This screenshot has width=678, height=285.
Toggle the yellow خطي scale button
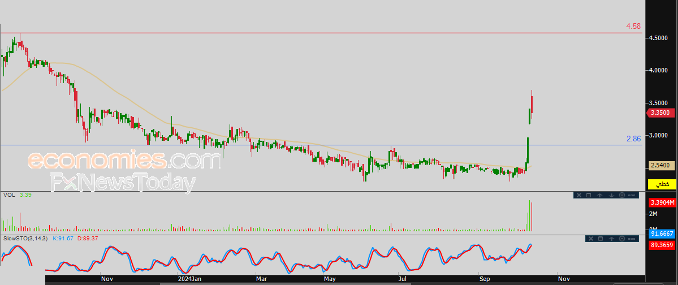click(661, 184)
